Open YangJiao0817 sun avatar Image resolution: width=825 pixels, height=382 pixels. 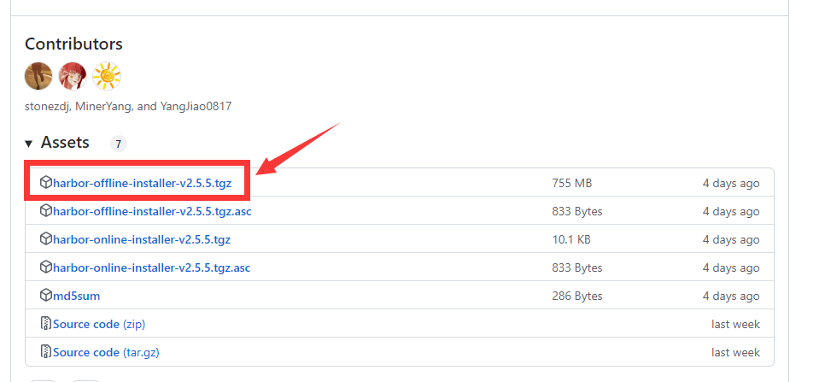[x=107, y=76]
